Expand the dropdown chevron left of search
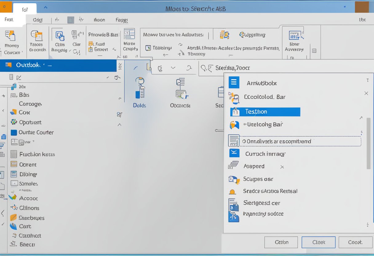374x256 pixels. (x=173, y=68)
